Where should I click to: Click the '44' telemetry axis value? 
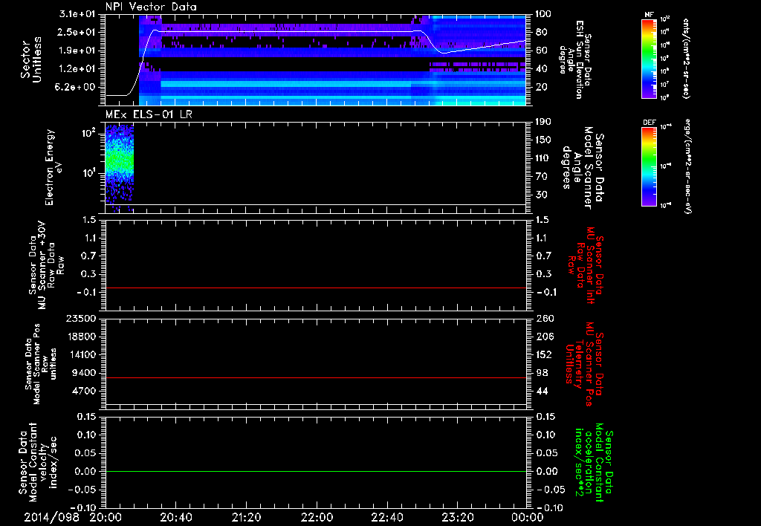pyautogui.click(x=542, y=391)
